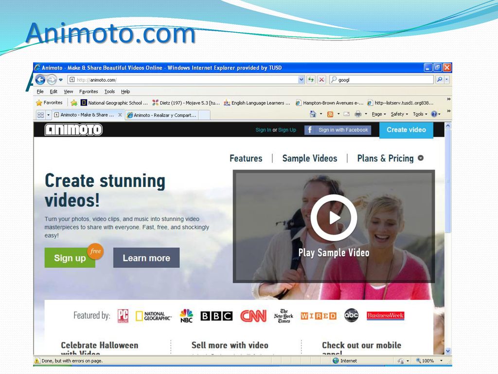Click the top Sign Up link
The image size is (498, 374).
(x=287, y=130)
